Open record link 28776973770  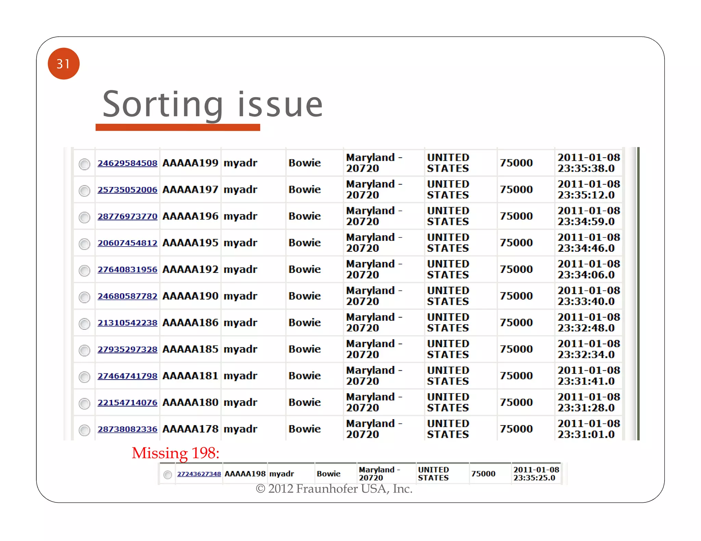pyautogui.click(x=127, y=216)
